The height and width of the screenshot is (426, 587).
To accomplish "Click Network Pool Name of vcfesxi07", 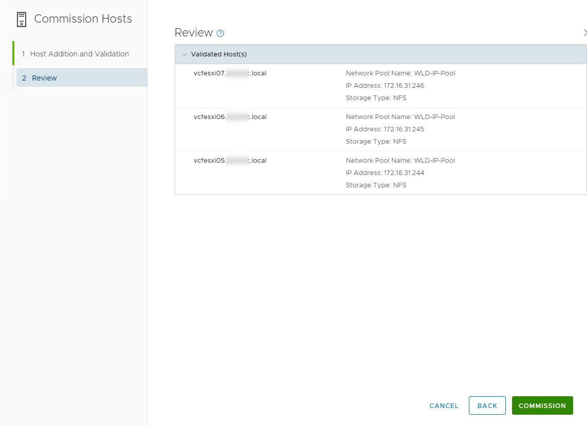I will tap(400, 73).
